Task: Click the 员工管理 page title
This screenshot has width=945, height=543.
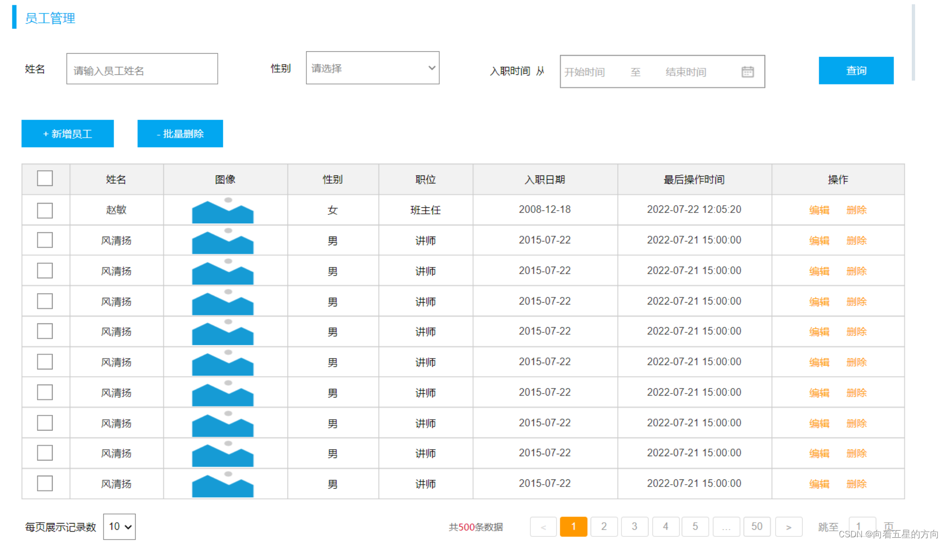Action: [50, 18]
